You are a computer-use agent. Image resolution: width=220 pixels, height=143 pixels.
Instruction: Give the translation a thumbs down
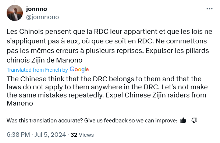(x=194, y=120)
